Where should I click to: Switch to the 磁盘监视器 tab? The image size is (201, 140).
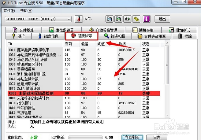62,30
